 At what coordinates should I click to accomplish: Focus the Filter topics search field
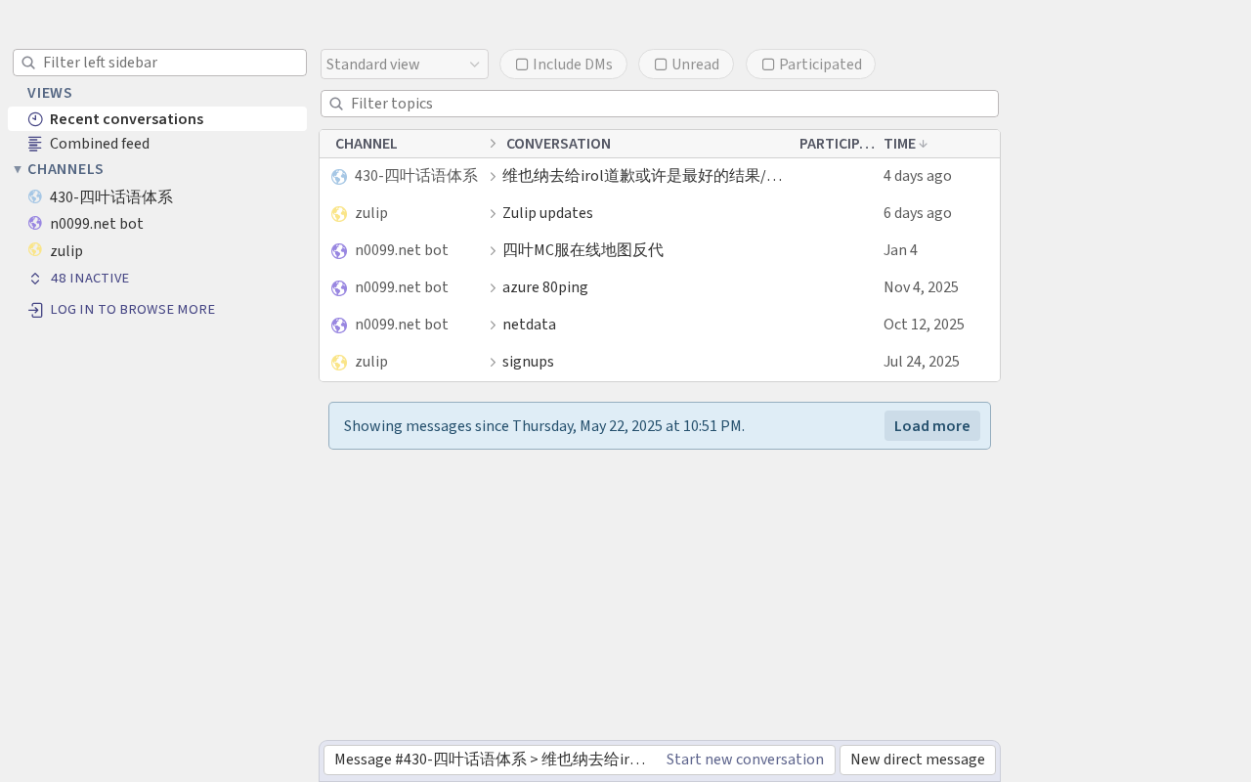(660, 104)
